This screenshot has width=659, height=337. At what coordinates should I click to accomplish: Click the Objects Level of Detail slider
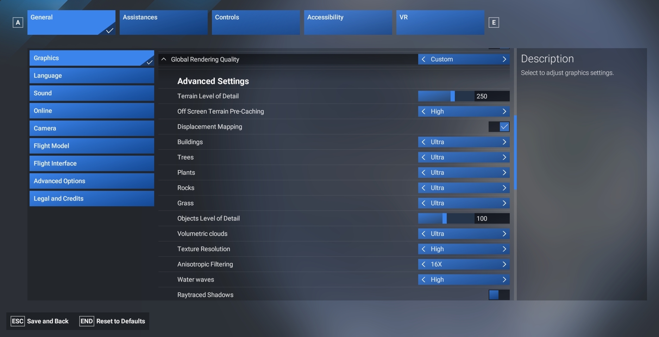(446, 219)
